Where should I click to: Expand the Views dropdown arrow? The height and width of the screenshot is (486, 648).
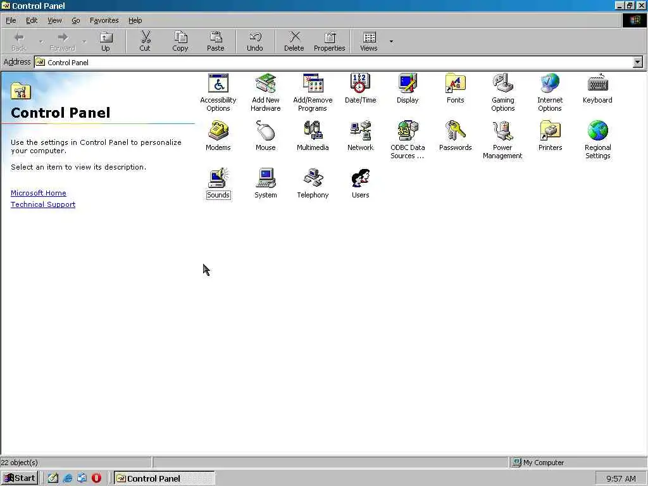pyautogui.click(x=391, y=41)
